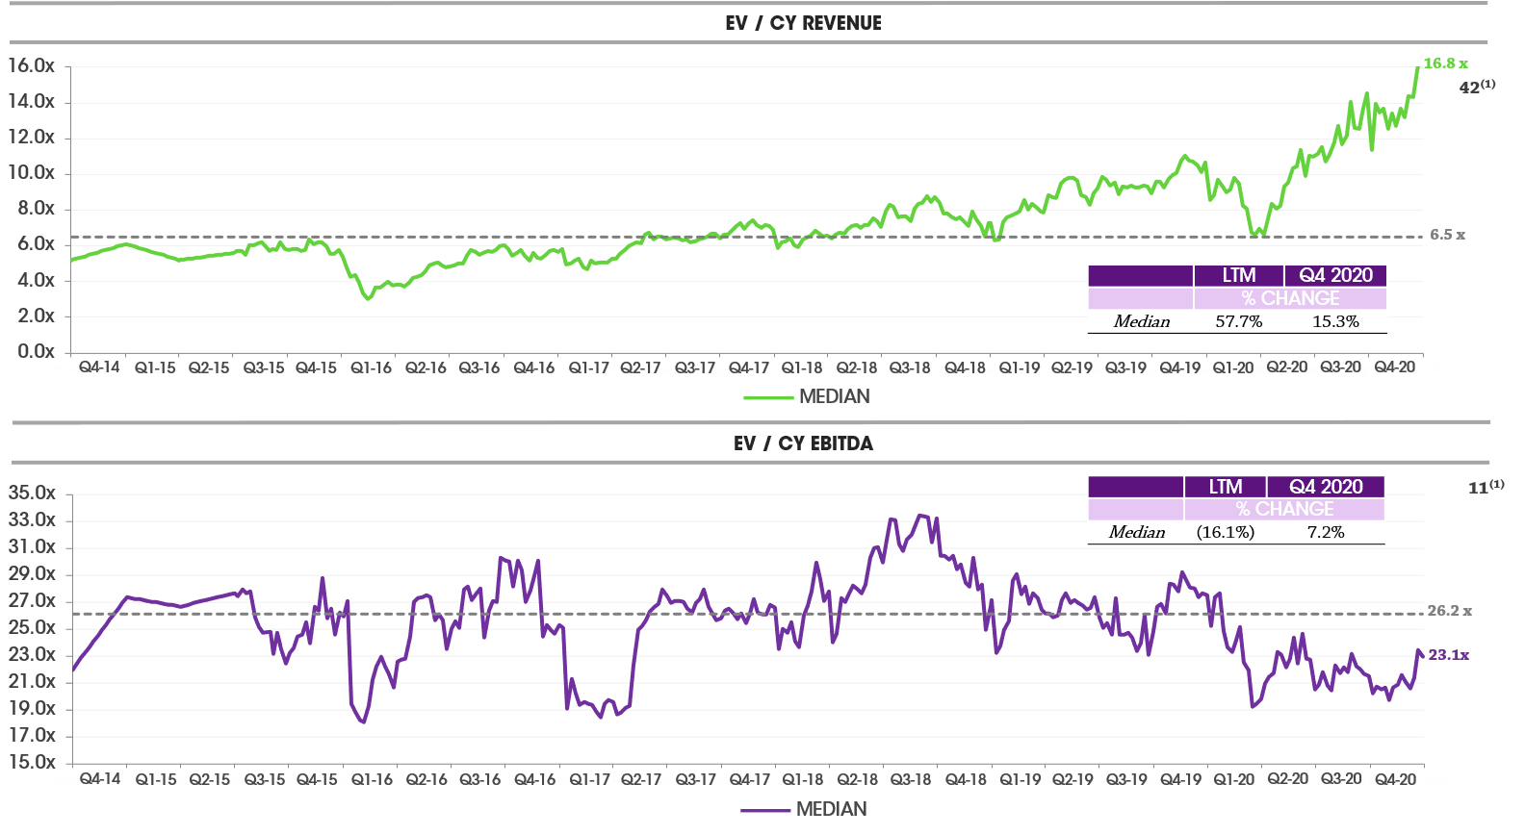Select the 16.0x y-axis label
1525x835 pixels.
click(x=32, y=65)
